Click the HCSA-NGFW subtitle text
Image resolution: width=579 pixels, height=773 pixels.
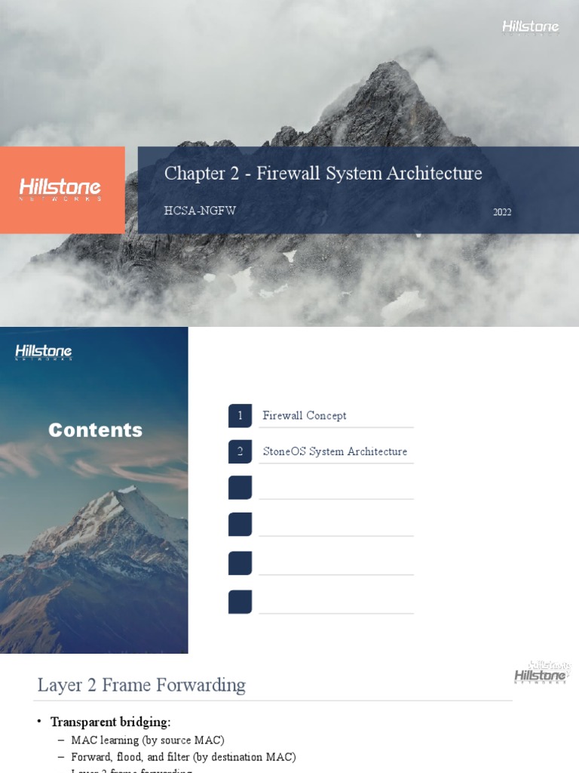pos(200,211)
